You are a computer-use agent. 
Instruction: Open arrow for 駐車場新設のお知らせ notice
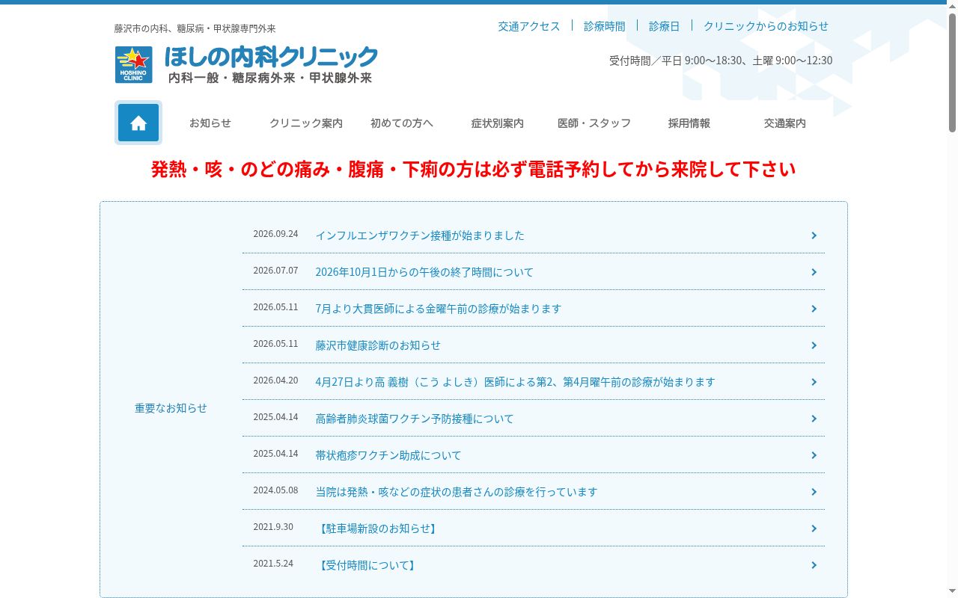click(814, 528)
